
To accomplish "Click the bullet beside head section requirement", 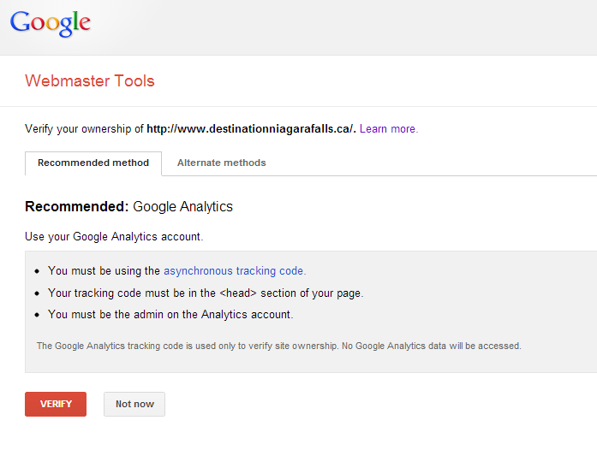I will click(37, 293).
